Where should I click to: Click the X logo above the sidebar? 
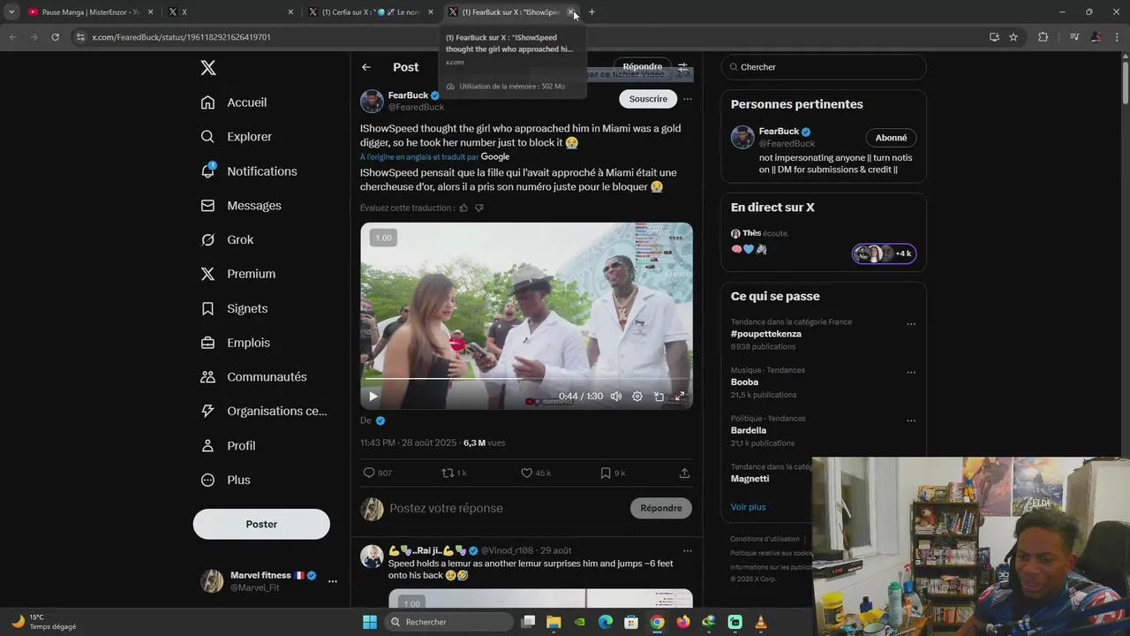coord(208,68)
